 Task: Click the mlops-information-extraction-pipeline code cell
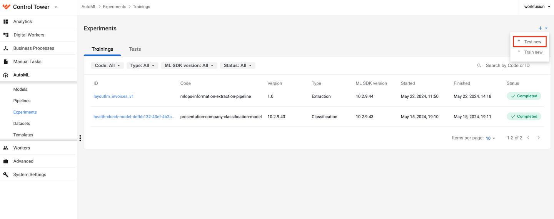(x=215, y=96)
